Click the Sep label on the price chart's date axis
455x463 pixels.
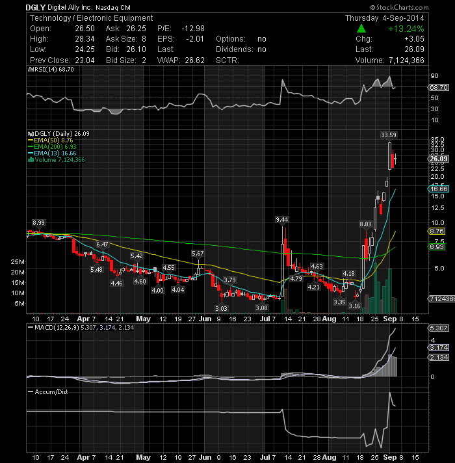(389, 319)
